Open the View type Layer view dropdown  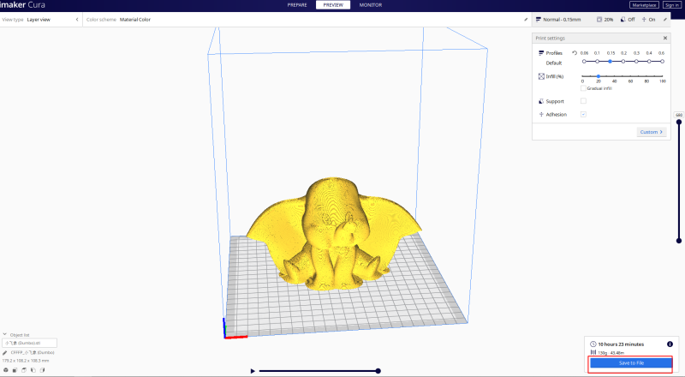[41, 20]
